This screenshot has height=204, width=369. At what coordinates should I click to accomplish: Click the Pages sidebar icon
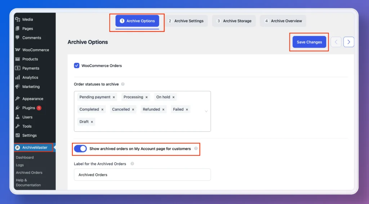(x=18, y=29)
